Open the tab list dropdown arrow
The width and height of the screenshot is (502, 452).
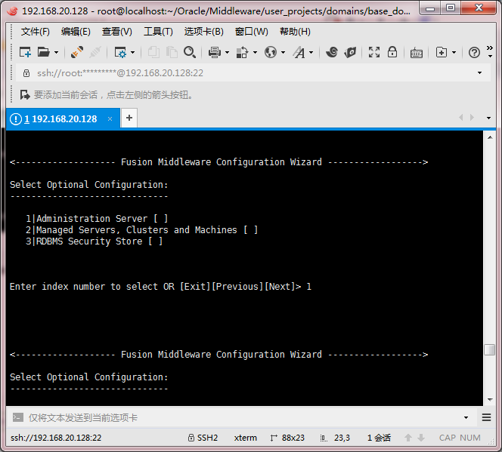coord(488,118)
